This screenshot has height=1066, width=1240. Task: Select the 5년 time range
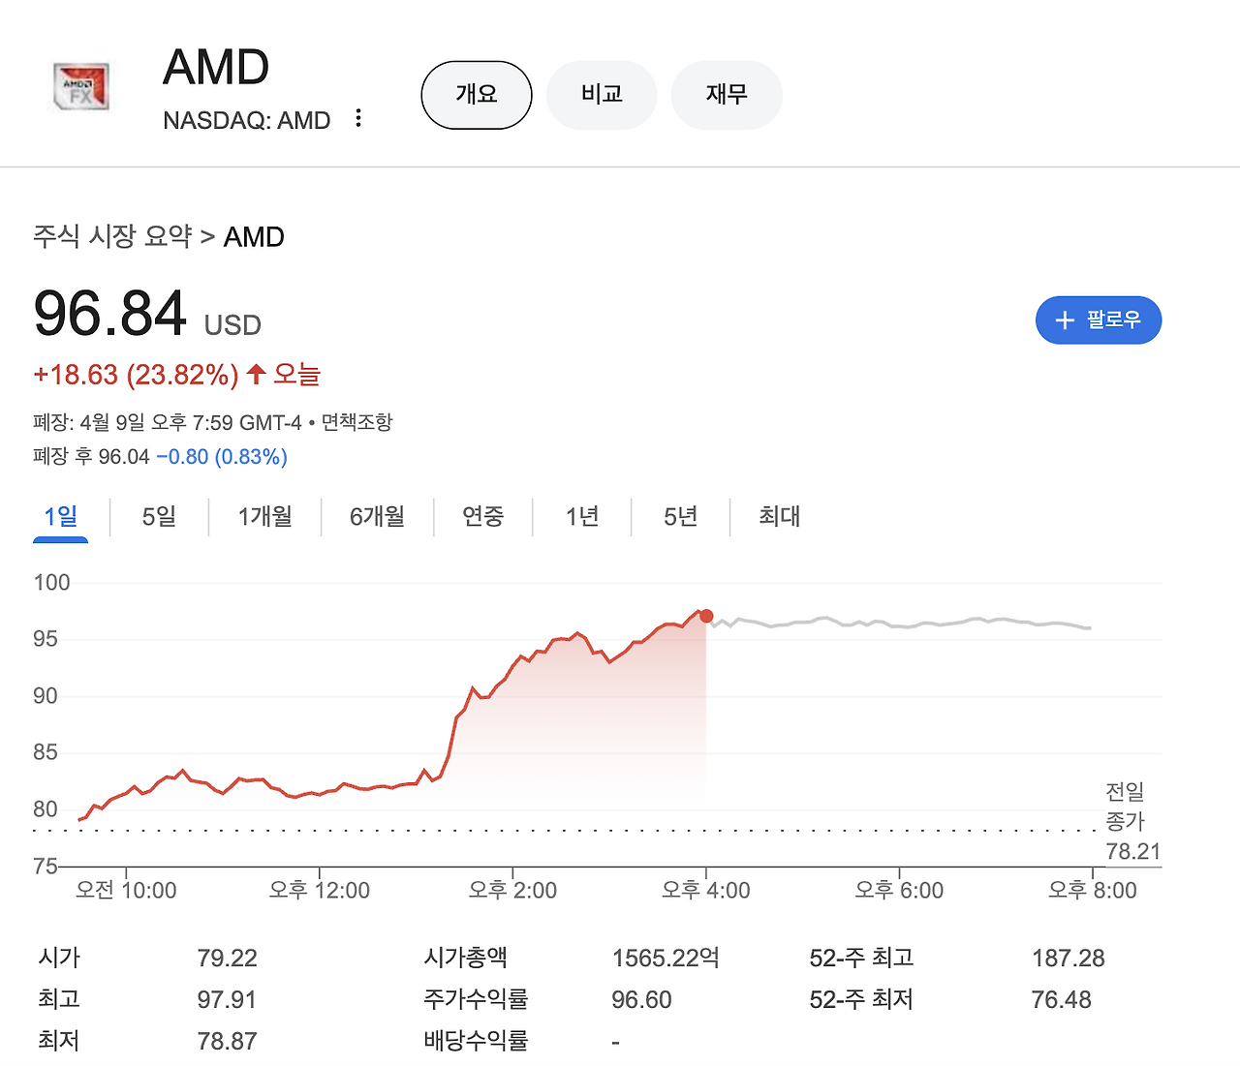click(x=680, y=517)
